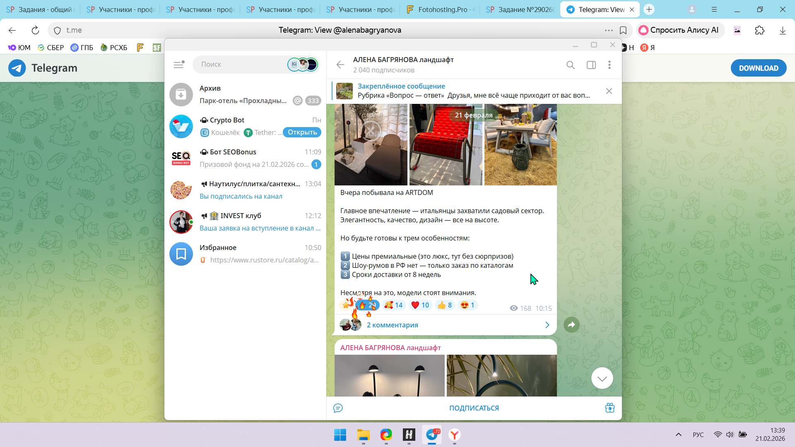Viewport: 795px width, 447px height.
Task: Click the back arrow in channel header
Action: click(x=340, y=65)
